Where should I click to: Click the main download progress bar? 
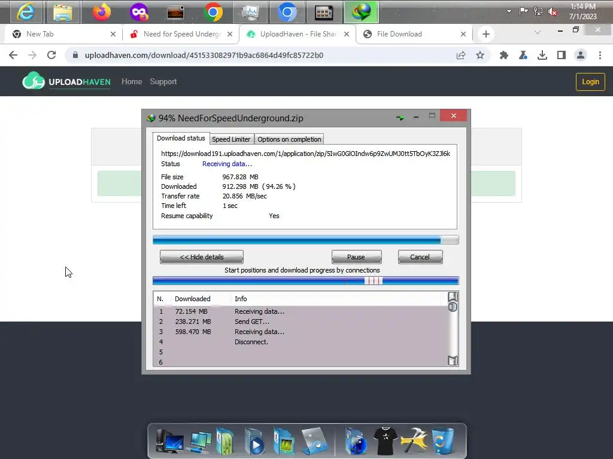(x=306, y=240)
